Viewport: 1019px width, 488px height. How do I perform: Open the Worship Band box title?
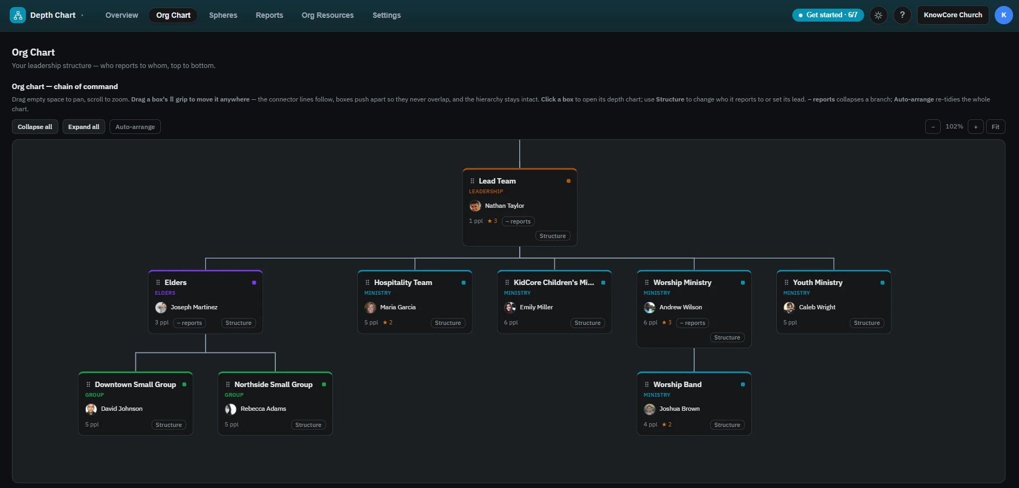click(x=677, y=384)
